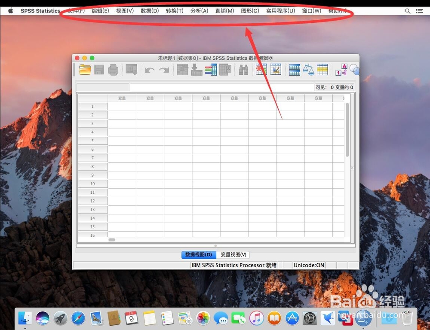Insert variable toolbar icon

[276, 69]
